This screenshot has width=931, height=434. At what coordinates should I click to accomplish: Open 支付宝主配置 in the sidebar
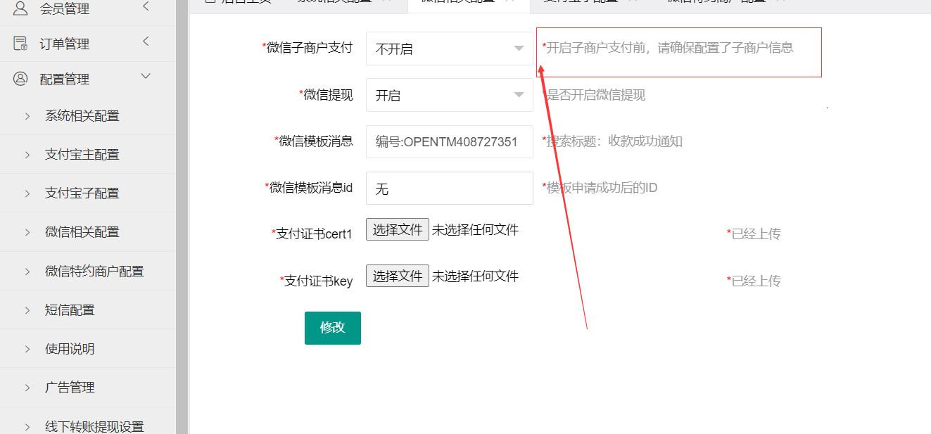coord(82,155)
